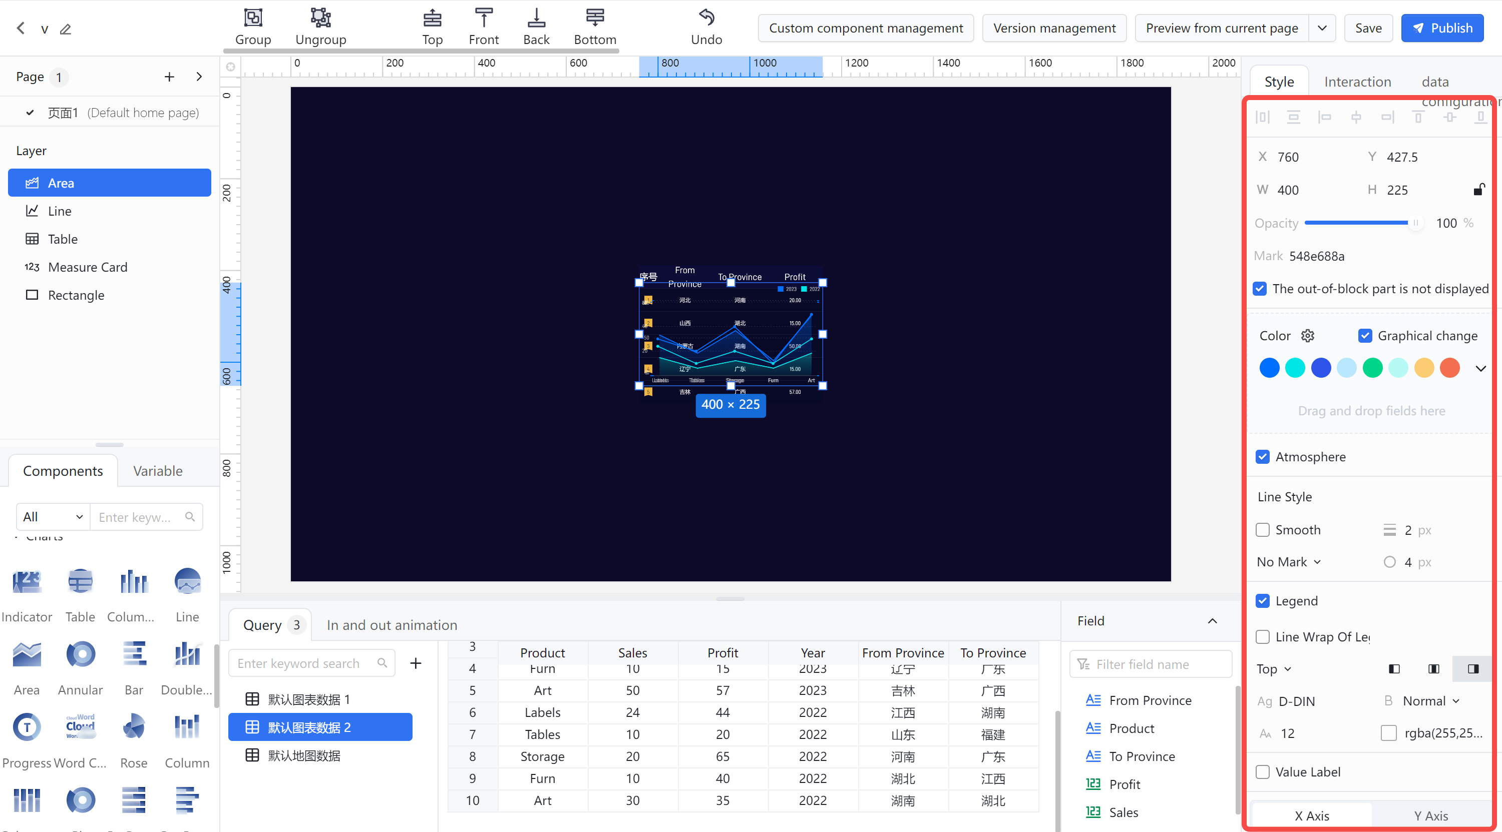Select the Bar chart component
The width and height of the screenshot is (1502, 832).
[134, 654]
